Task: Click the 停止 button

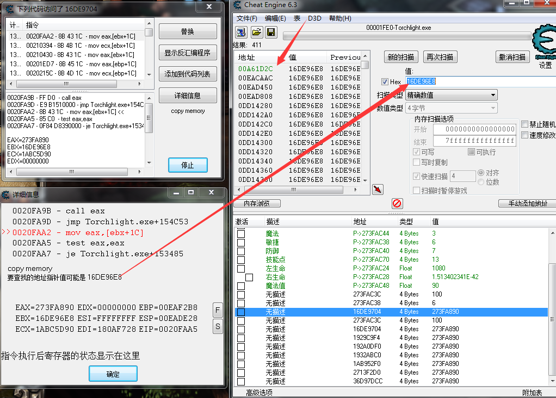Action: (188, 165)
